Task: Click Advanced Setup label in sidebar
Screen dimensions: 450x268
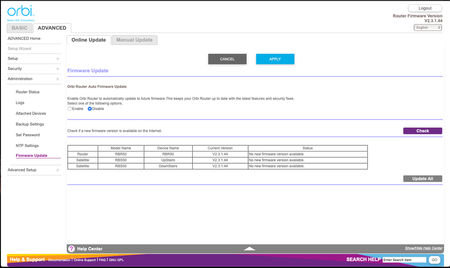Action: [22, 170]
